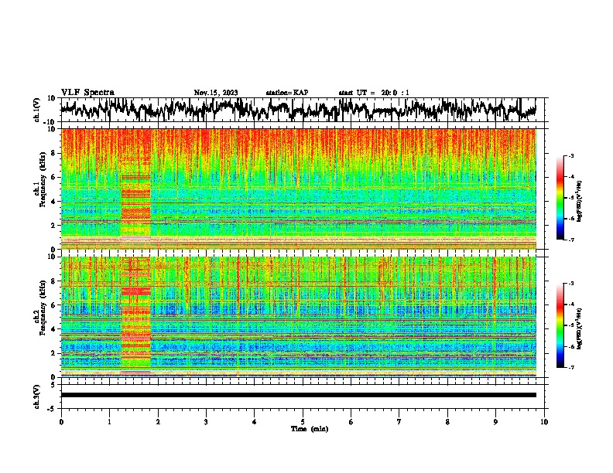613x473 pixels.
Task: Click the ch.2 colorbar "log(PSD)" unit label
Action: pyautogui.click(x=580, y=328)
